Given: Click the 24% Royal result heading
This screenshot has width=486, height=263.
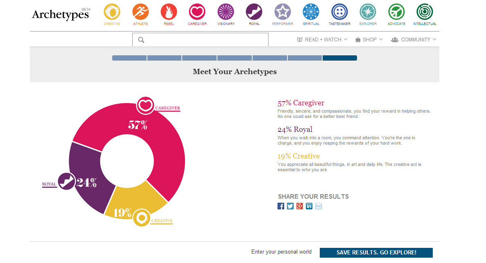Looking at the screenshot, I should 295,129.
